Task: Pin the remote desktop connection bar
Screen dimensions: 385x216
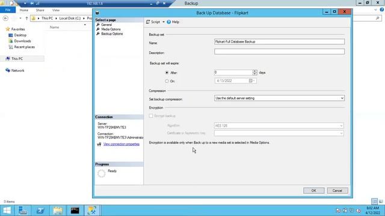Action: click(x=32, y=4)
